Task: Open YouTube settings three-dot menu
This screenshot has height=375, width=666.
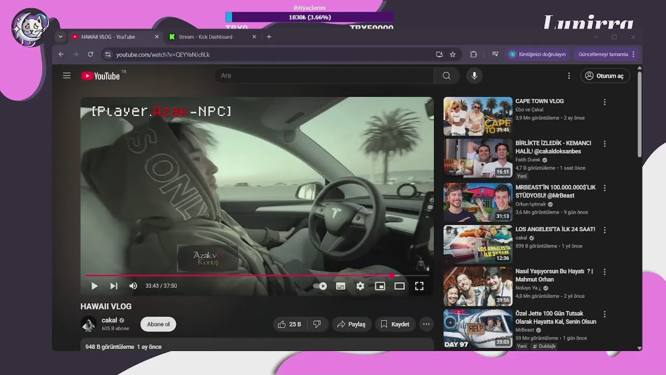Action: [x=569, y=76]
